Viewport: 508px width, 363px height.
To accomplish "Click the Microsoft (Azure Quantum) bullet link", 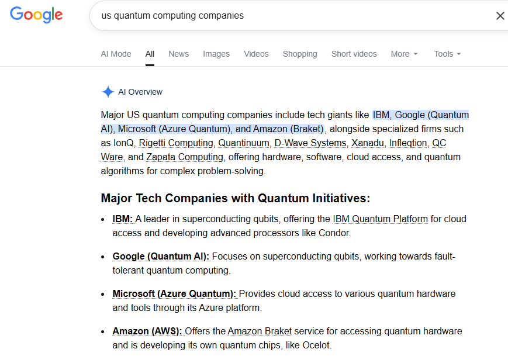I will [174, 294].
